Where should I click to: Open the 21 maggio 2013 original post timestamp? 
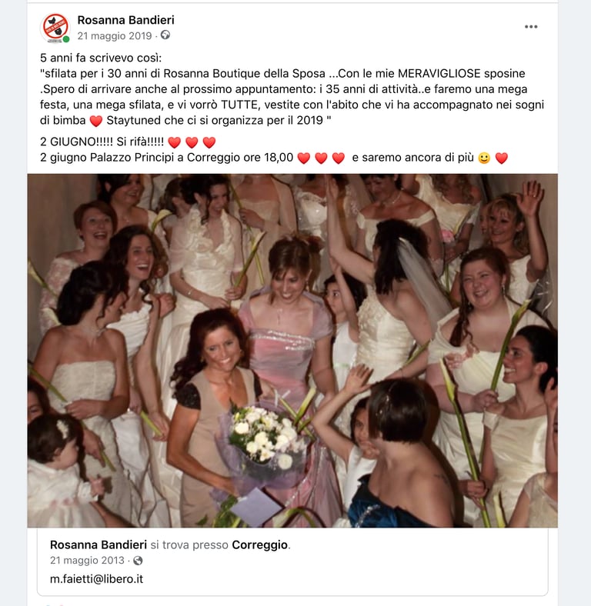[87, 561]
